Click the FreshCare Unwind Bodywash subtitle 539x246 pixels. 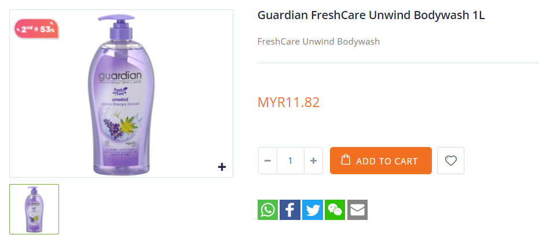[x=318, y=42]
